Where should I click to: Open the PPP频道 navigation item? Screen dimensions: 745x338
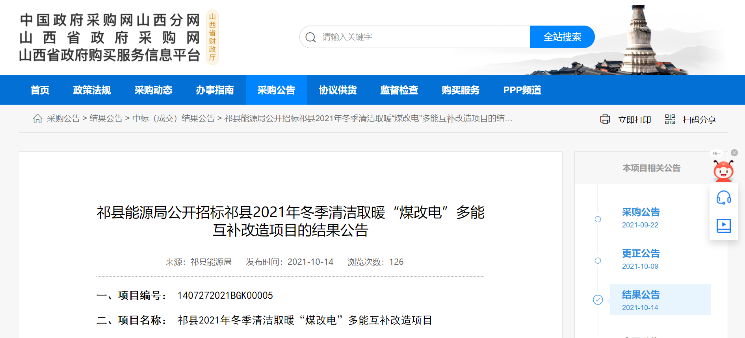(522, 90)
